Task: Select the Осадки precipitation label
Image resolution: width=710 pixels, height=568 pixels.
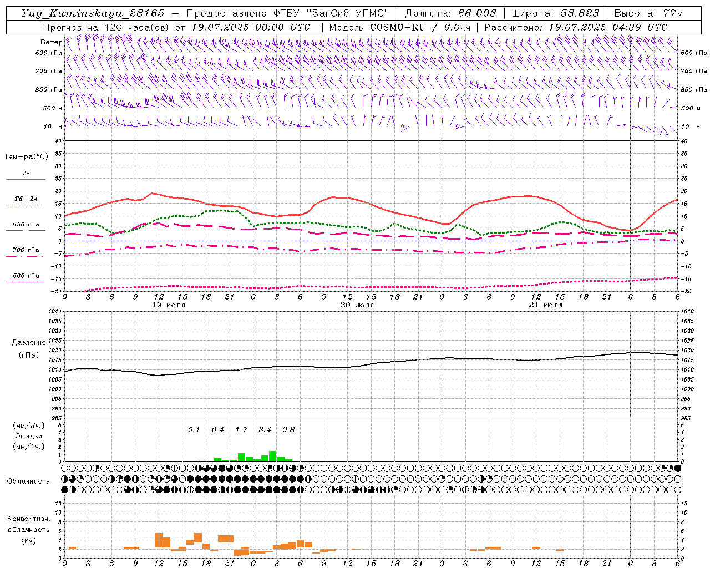Action: pyautogui.click(x=29, y=436)
